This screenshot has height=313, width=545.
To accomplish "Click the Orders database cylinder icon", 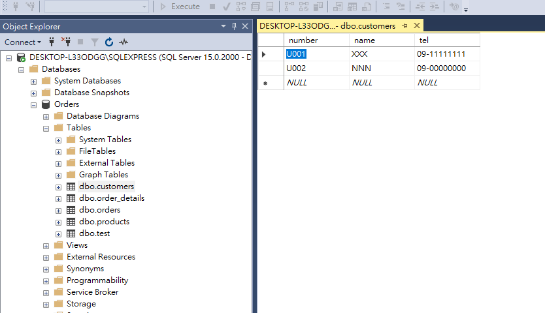I will (46, 104).
